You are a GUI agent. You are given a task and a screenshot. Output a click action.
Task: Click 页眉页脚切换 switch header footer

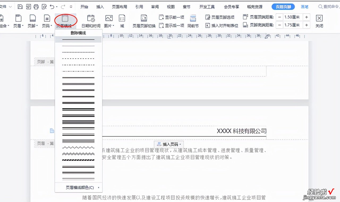(x=144, y=21)
